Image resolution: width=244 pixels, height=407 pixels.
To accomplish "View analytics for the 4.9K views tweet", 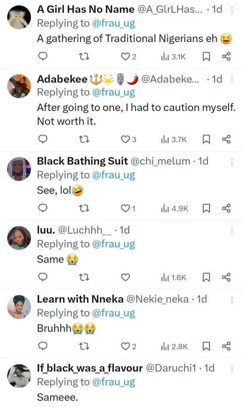I will [175, 208].
